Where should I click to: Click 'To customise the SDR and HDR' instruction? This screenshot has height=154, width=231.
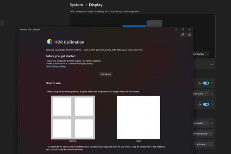click(105, 148)
